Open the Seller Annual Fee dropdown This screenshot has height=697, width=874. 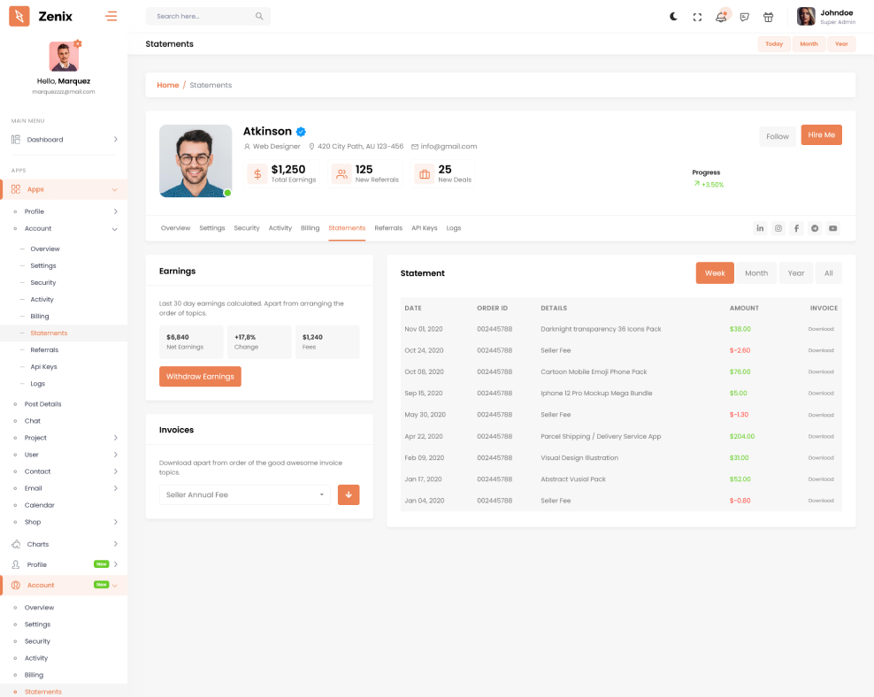pos(245,494)
